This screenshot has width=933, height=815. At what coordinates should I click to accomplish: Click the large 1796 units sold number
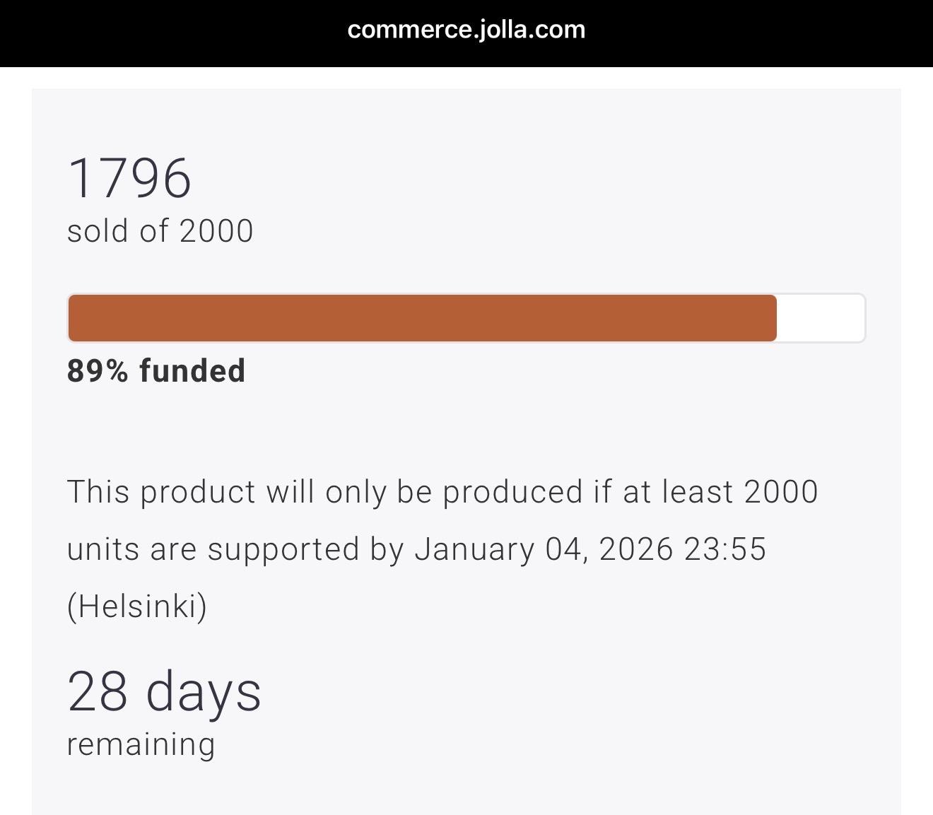129,178
